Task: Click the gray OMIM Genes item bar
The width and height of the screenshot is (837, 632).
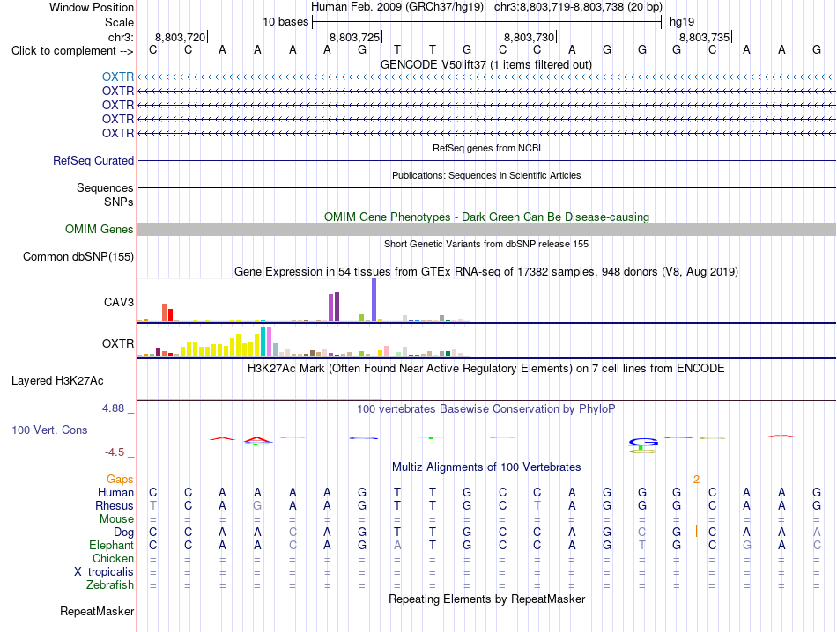Action: coord(486,230)
